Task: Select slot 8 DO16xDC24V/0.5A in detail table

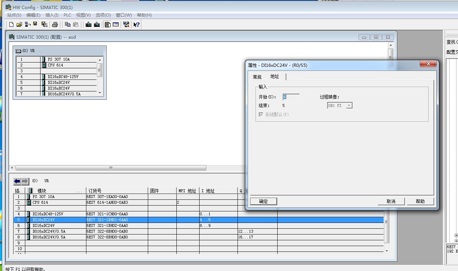Action: click(199, 237)
